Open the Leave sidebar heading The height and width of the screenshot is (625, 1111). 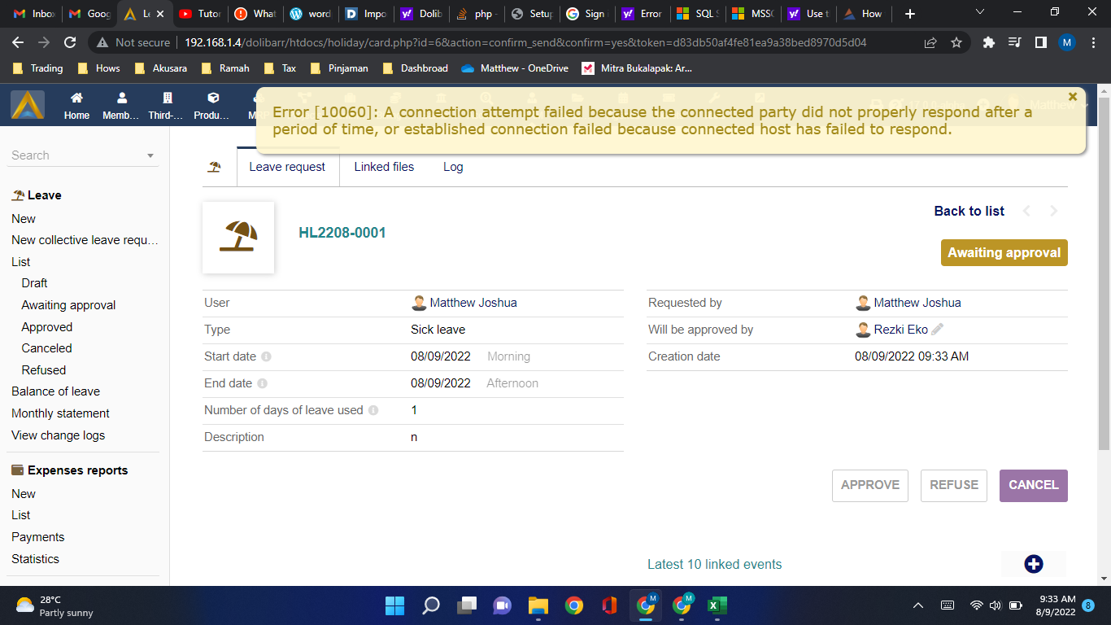pyautogui.click(x=45, y=195)
